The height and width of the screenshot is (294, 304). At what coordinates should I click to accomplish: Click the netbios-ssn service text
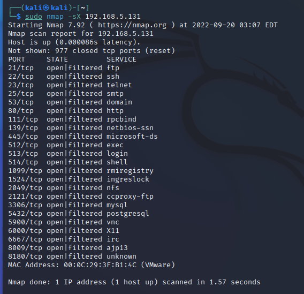coord(130,128)
